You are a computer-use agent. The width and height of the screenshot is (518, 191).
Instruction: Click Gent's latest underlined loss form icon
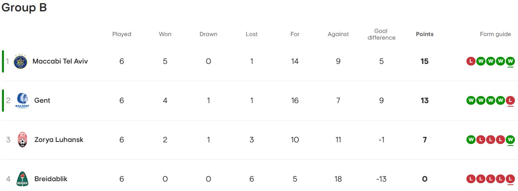point(511,100)
